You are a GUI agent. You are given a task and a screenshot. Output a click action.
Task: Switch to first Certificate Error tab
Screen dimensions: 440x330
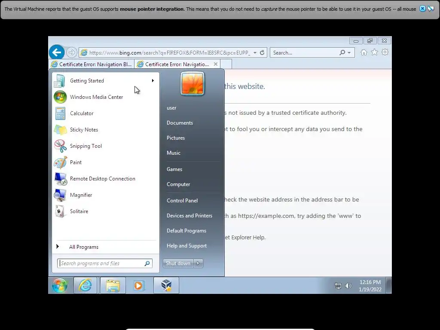tap(92, 64)
